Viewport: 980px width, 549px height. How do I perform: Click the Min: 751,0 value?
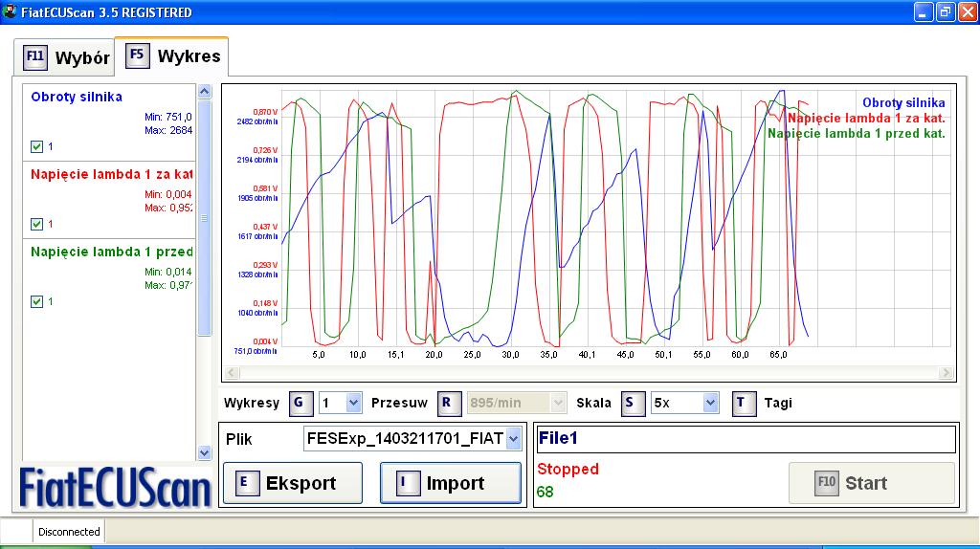[x=168, y=117]
